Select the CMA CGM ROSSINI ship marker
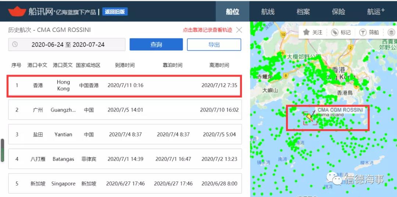 (x=310, y=117)
